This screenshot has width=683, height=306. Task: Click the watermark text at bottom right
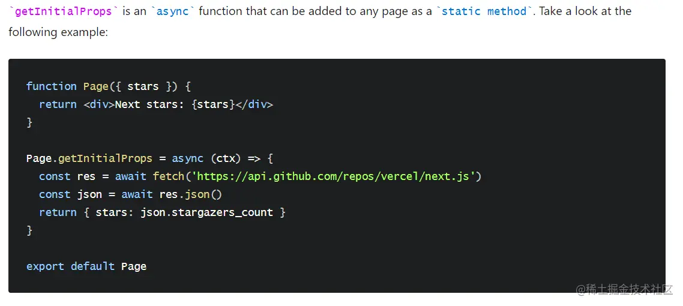click(625, 289)
